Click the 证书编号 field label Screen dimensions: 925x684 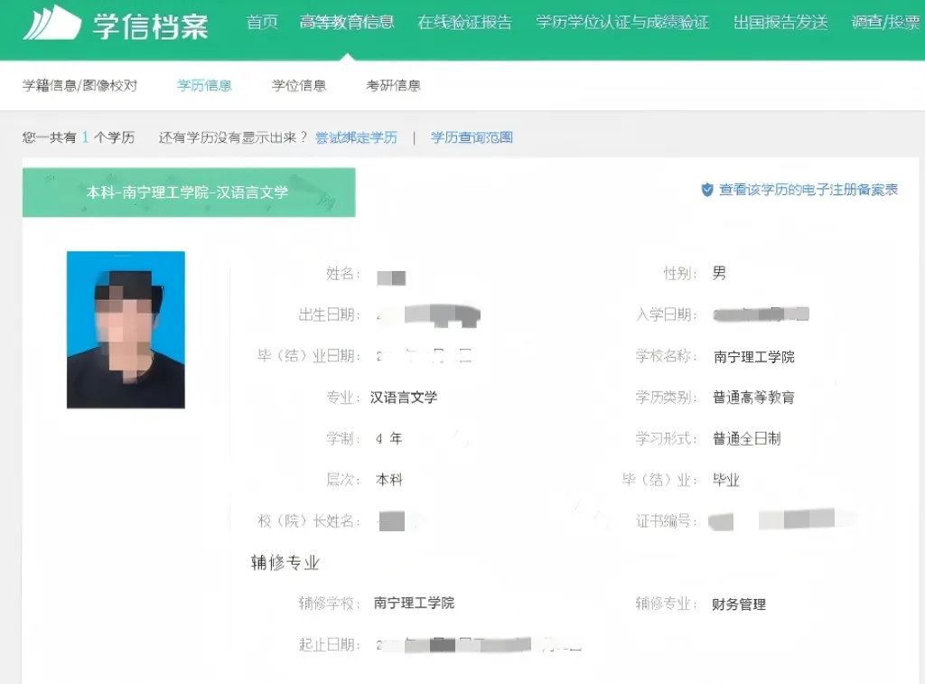(x=666, y=521)
